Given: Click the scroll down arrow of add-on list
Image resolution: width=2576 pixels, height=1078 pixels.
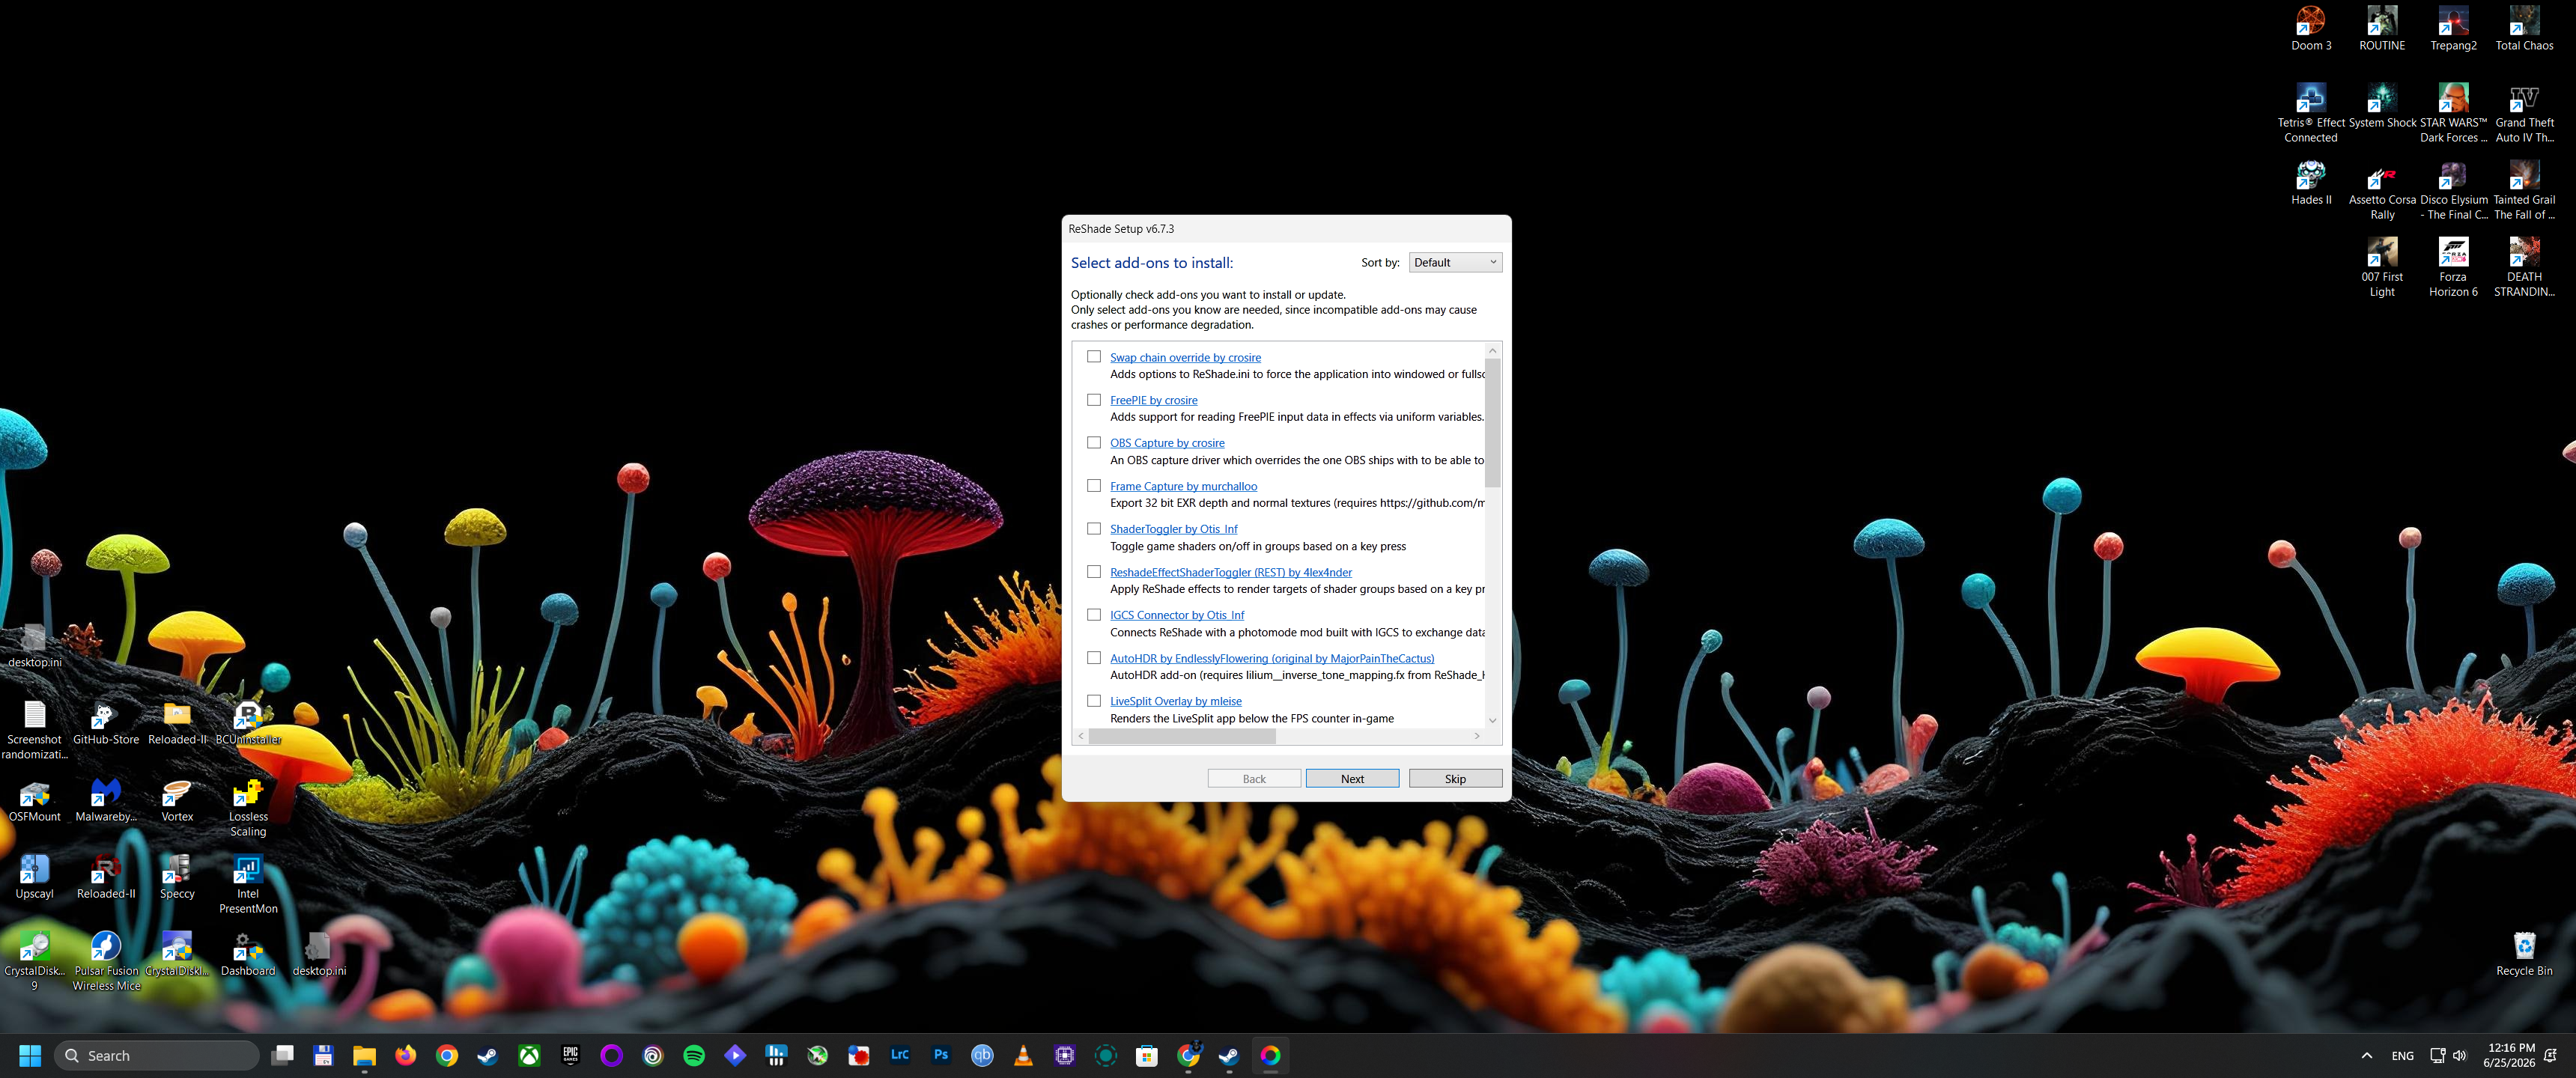Looking at the screenshot, I should [1492, 720].
